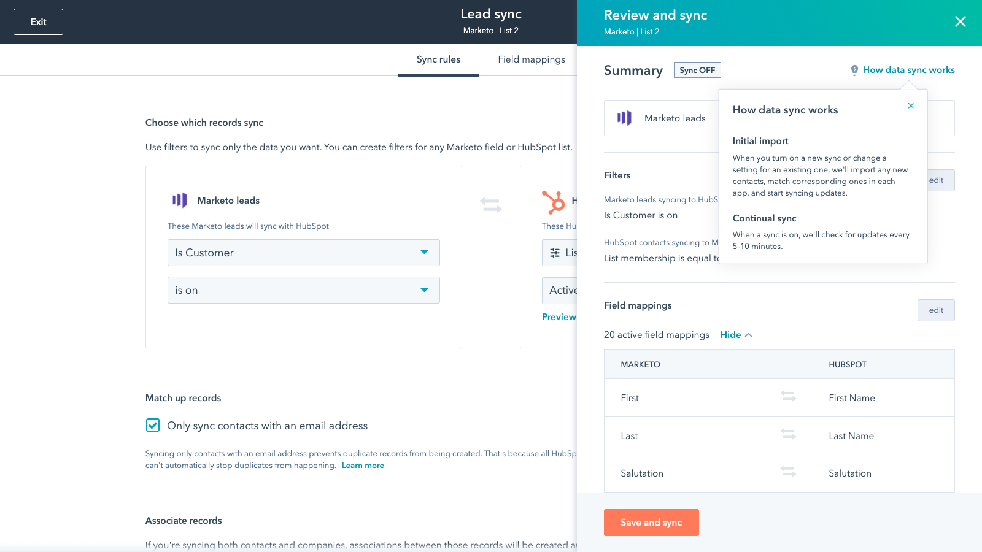The width and height of the screenshot is (982, 552).
Task: Switch to the Field mappings tab
Action: (x=531, y=59)
